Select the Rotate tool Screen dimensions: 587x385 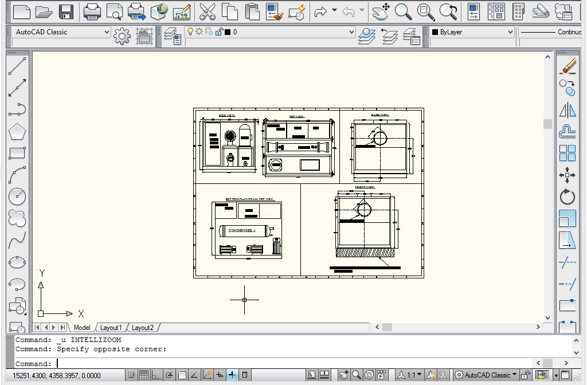(x=567, y=197)
